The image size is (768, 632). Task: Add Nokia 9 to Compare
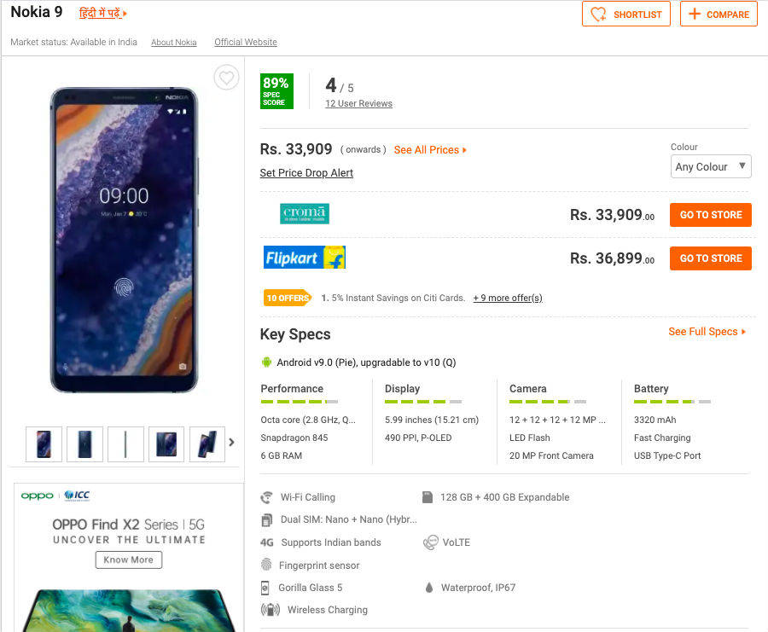tap(719, 14)
